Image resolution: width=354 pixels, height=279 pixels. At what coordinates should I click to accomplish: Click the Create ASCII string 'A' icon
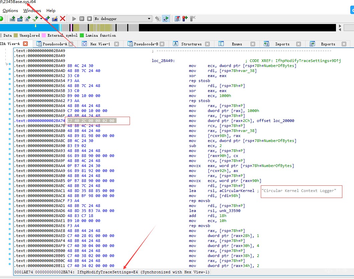pyautogui.click(x=27, y=19)
